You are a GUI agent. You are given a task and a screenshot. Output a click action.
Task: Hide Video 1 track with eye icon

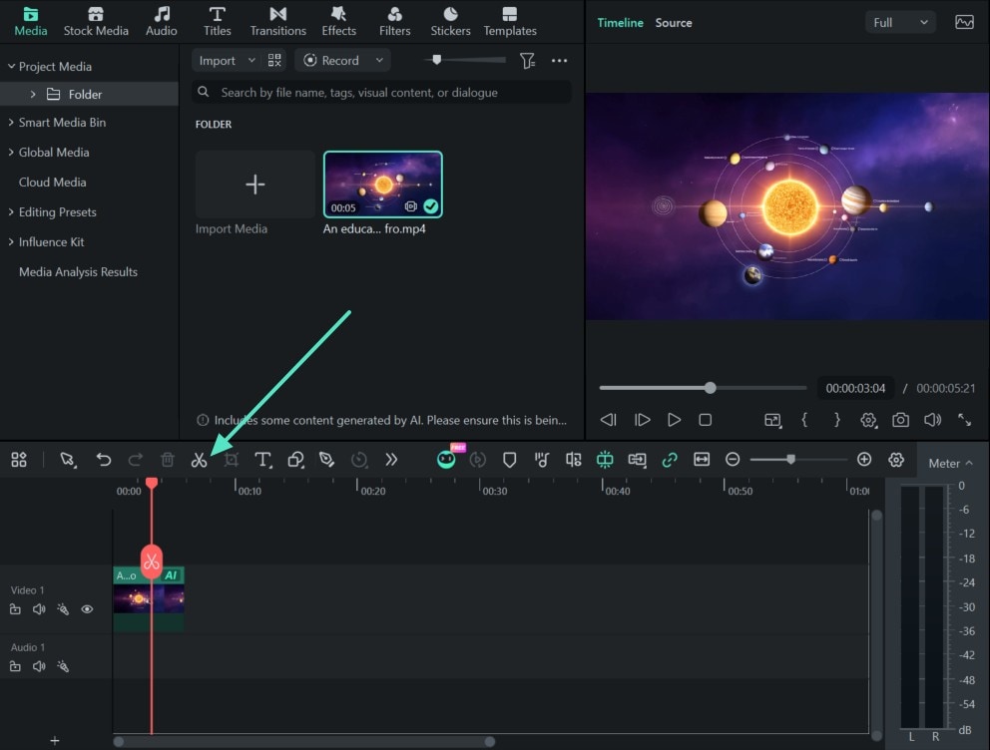click(x=87, y=609)
